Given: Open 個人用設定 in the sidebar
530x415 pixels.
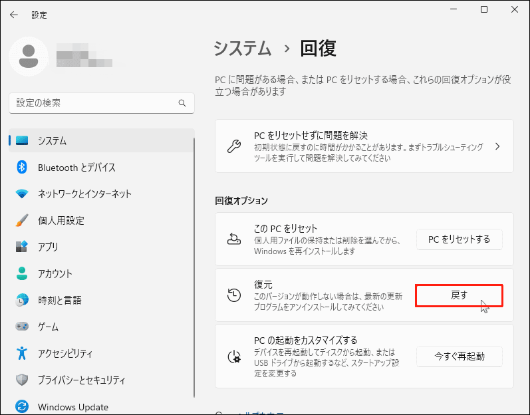Looking at the screenshot, I should click(101, 220).
